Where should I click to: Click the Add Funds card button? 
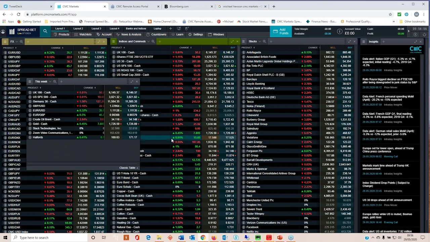pyautogui.click(x=281, y=32)
